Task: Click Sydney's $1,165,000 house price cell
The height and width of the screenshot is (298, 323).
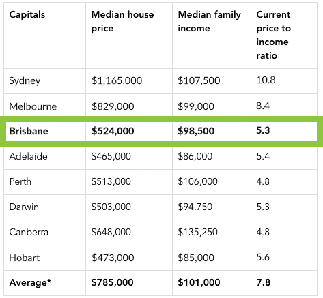Action: [x=117, y=80]
